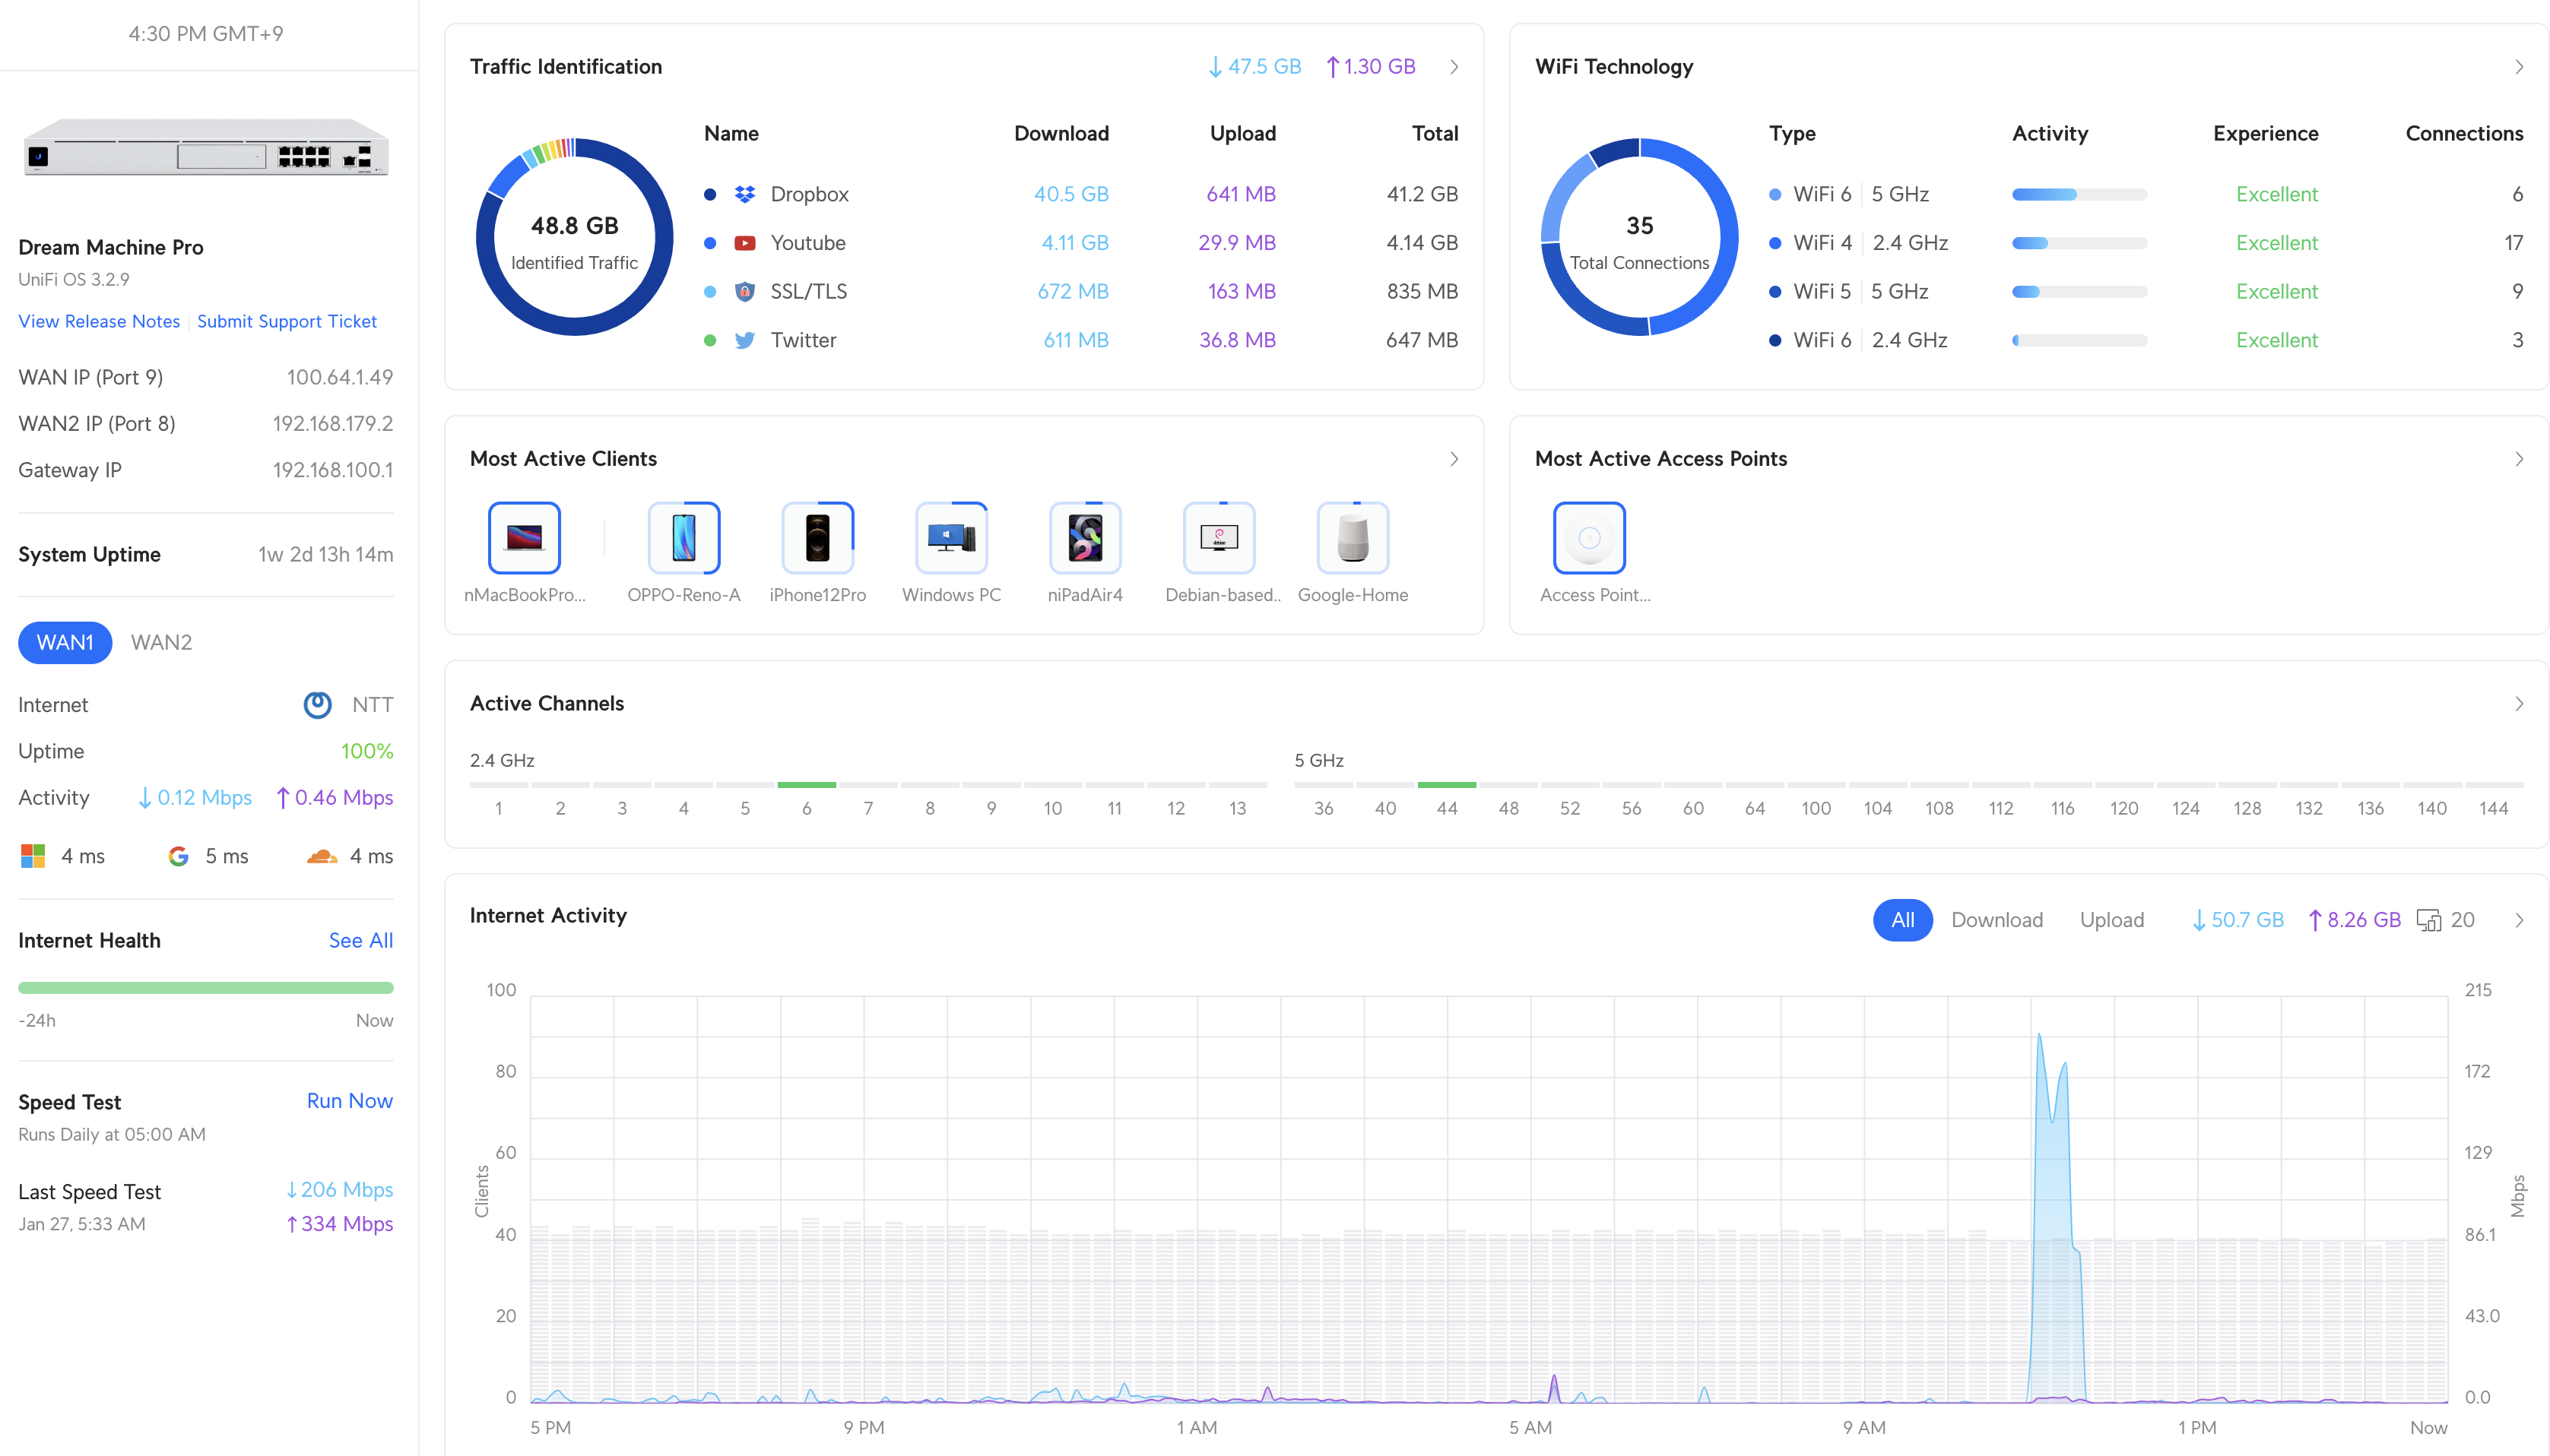This screenshot has width=2550, height=1456.
Task: Select the Google-Home device icon
Action: [1353, 537]
